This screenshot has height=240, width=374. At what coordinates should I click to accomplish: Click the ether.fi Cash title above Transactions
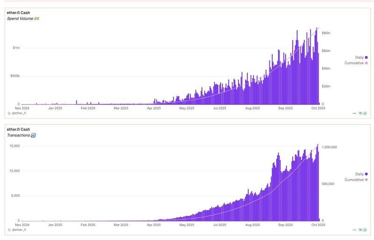point(19,129)
